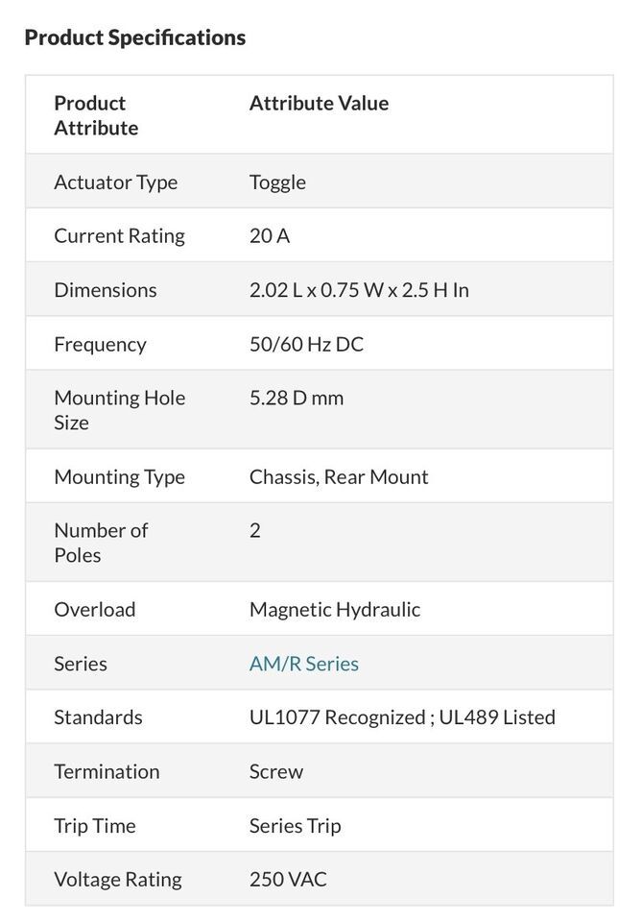This screenshot has height=922, width=642.
Task: Click the Screw termination value
Action: [276, 771]
